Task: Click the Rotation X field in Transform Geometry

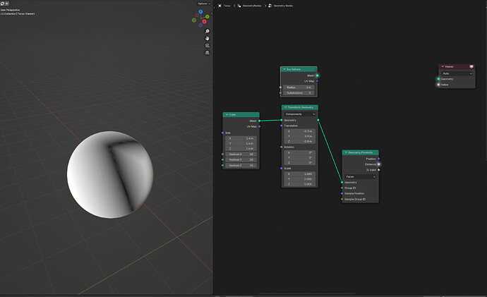Action: pyautogui.click(x=300, y=152)
